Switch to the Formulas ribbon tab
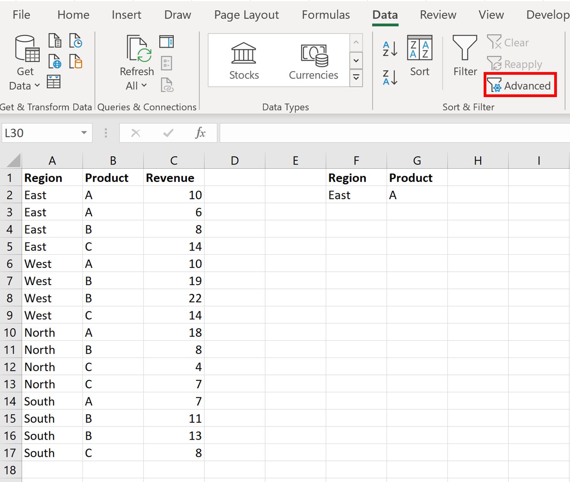Screen dimensions: 570x482 coord(326,15)
